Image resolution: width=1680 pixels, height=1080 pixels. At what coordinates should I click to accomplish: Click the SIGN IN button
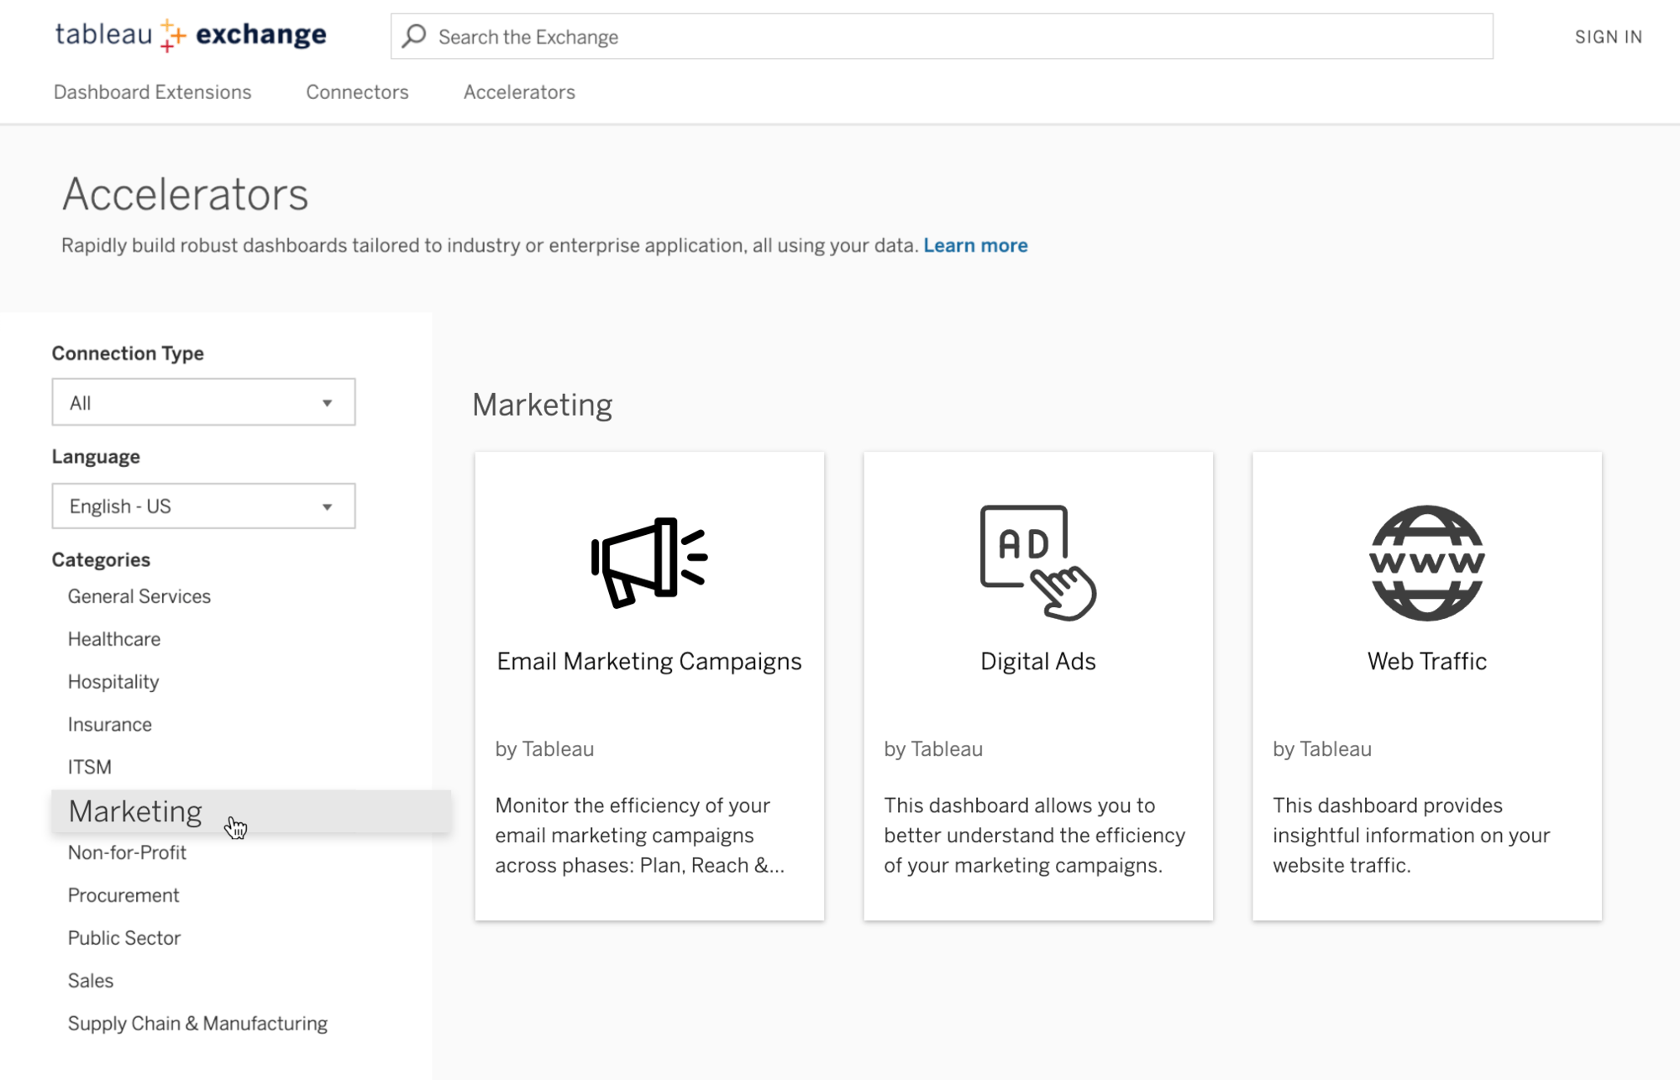pyautogui.click(x=1609, y=35)
